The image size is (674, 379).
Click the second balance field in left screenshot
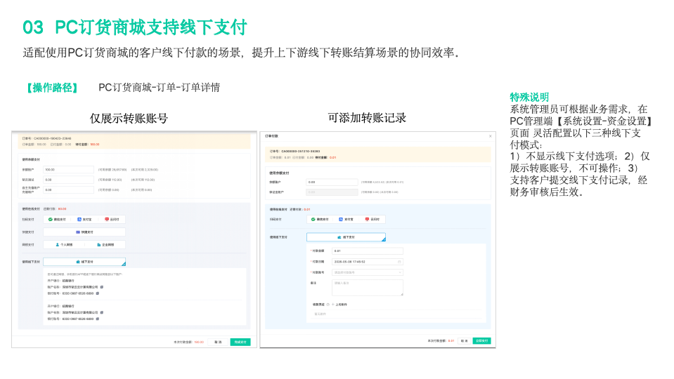(68, 180)
